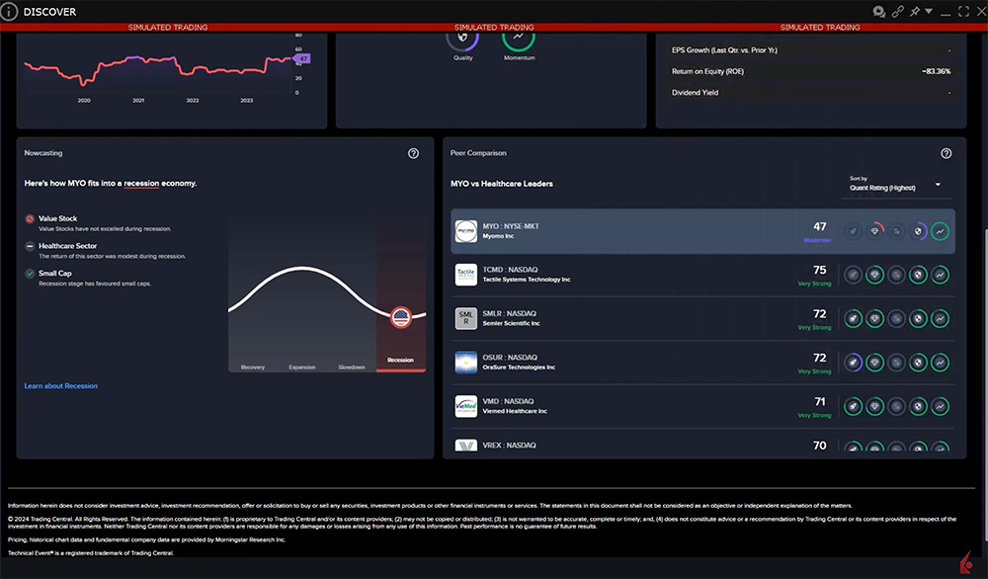Viewport: 988px width, 579px height.
Task: Open the Sort by Quant Rating dropdown
Action: point(894,185)
